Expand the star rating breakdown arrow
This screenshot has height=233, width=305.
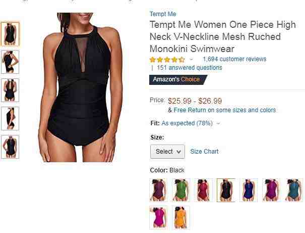(191, 59)
